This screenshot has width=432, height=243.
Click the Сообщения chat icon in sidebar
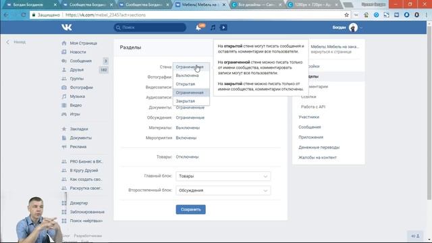[x=64, y=61]
